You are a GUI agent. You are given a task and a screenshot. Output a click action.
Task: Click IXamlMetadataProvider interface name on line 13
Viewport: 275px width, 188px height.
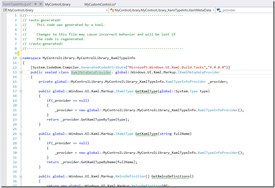pos(199,72)
